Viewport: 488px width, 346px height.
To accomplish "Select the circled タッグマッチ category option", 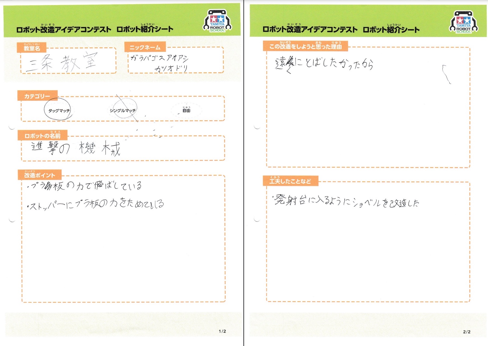I will 58,110.
